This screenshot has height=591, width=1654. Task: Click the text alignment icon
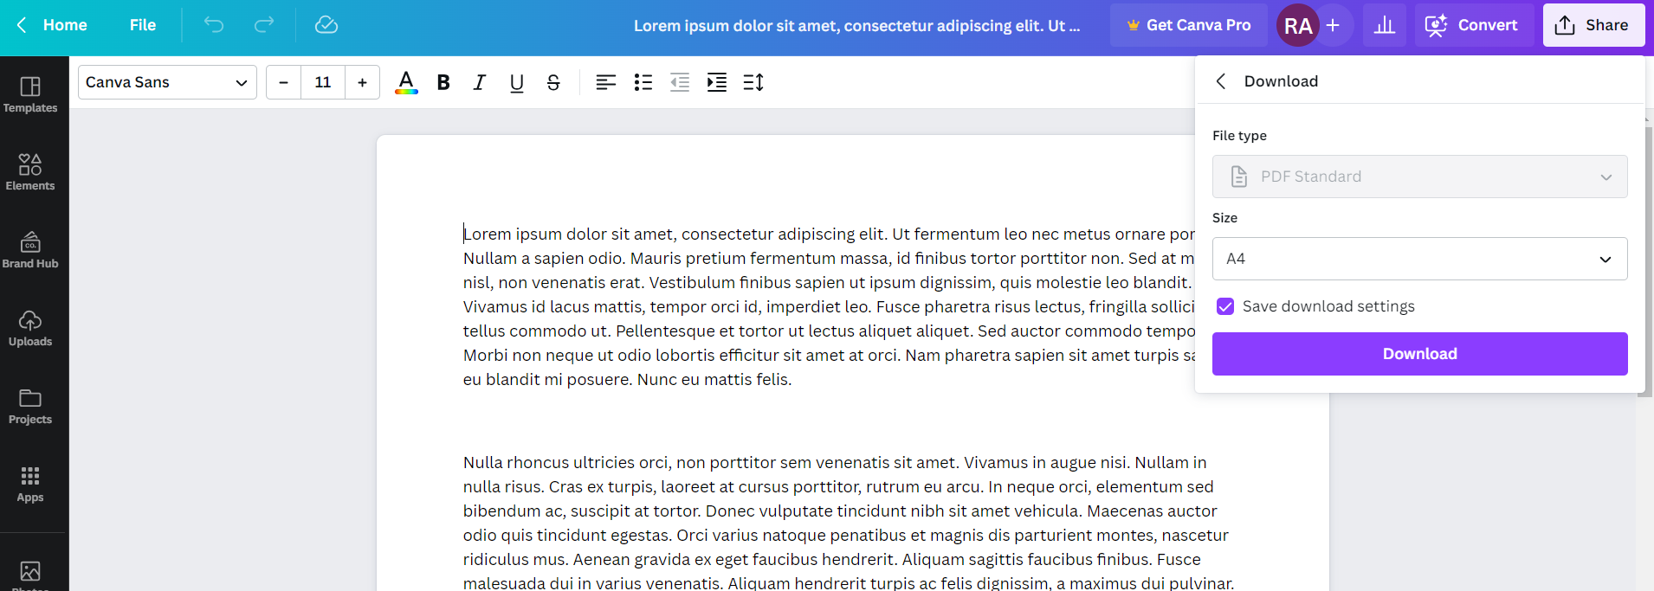606,82
